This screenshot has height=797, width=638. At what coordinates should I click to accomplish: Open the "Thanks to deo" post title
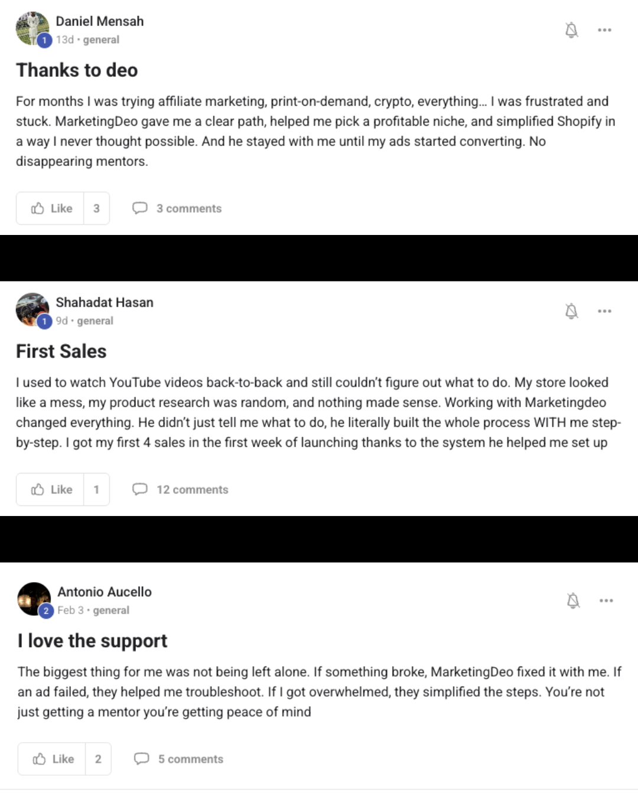tap(77, 70)
